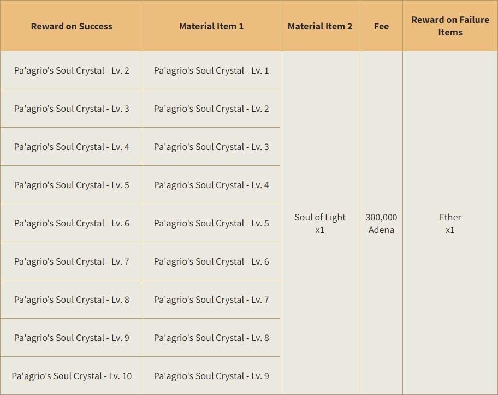Click reward cell Pa'agrio's Soul Crystal Lv. 9

72,338
